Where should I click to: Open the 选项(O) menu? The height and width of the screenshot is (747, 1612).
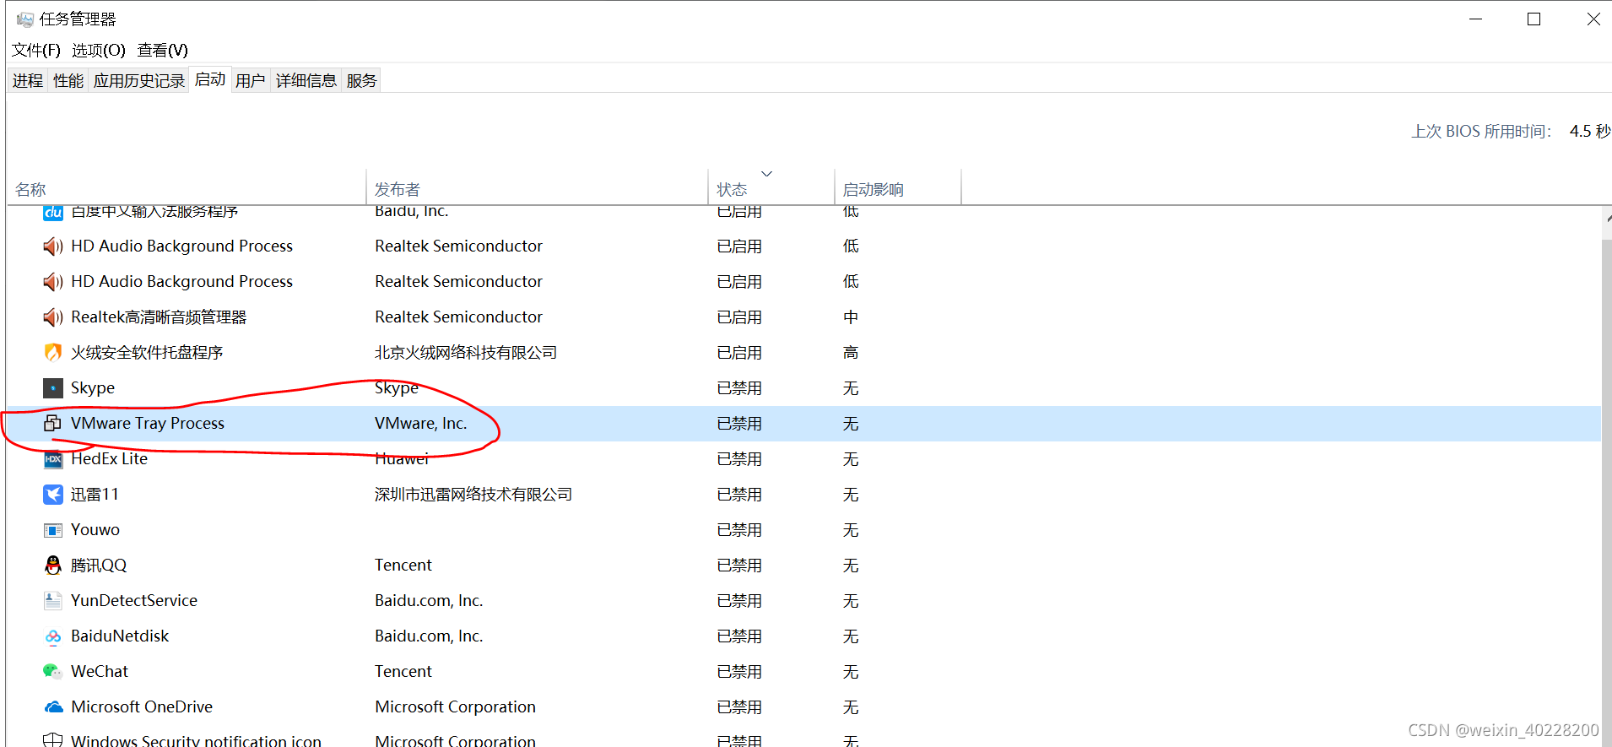click(x=99, y=51)
